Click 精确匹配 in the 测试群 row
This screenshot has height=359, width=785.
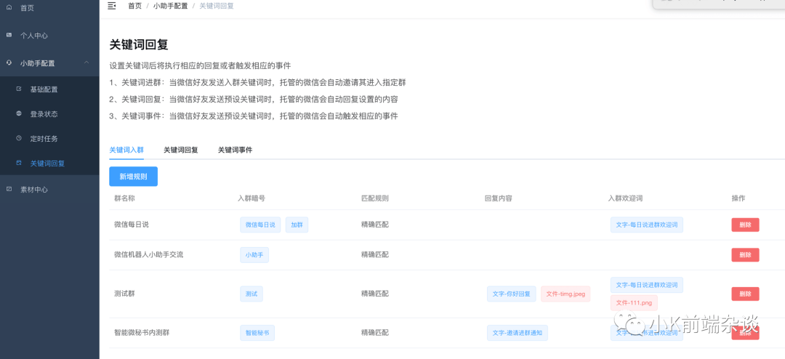pyautogui.click(x=375, y=294)
